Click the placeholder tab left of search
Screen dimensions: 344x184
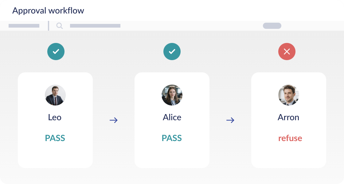tap(24, 26)
